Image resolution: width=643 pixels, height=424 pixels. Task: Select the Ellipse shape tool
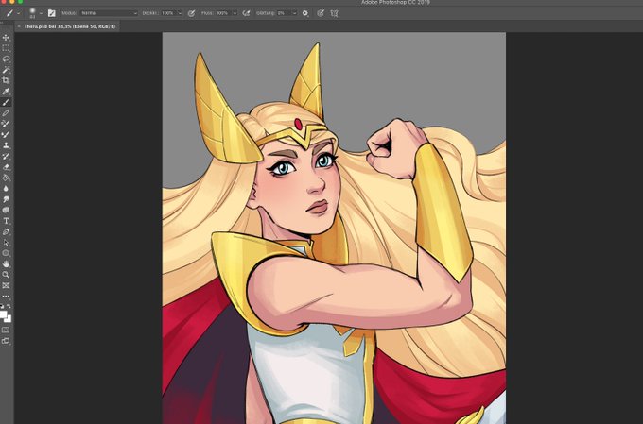6,253
